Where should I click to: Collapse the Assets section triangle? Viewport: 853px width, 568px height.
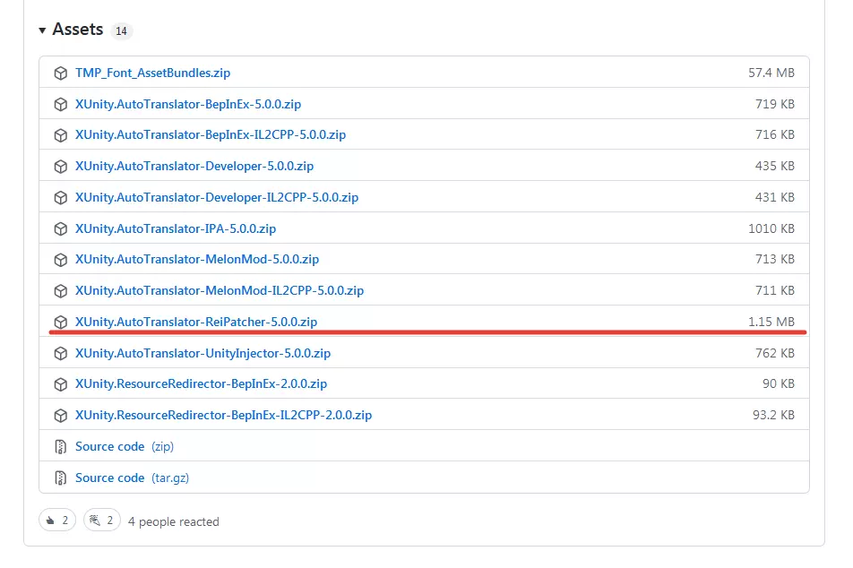[x=42, y=30]
